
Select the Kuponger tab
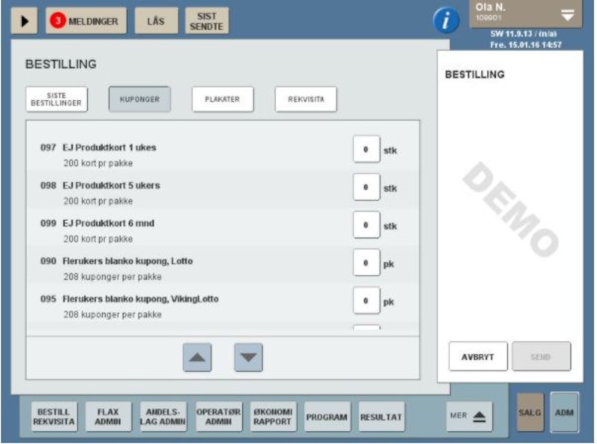pos(139,99)
